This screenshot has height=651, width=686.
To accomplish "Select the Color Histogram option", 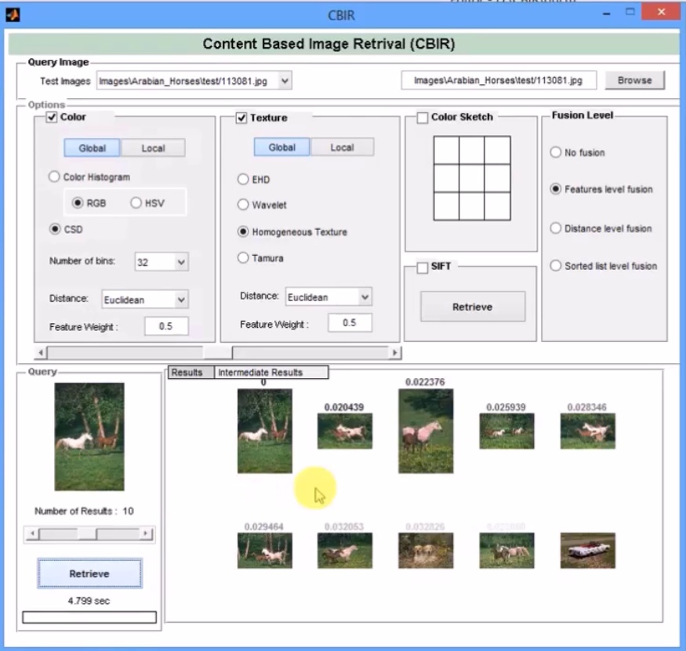I will tap(53, 176).
